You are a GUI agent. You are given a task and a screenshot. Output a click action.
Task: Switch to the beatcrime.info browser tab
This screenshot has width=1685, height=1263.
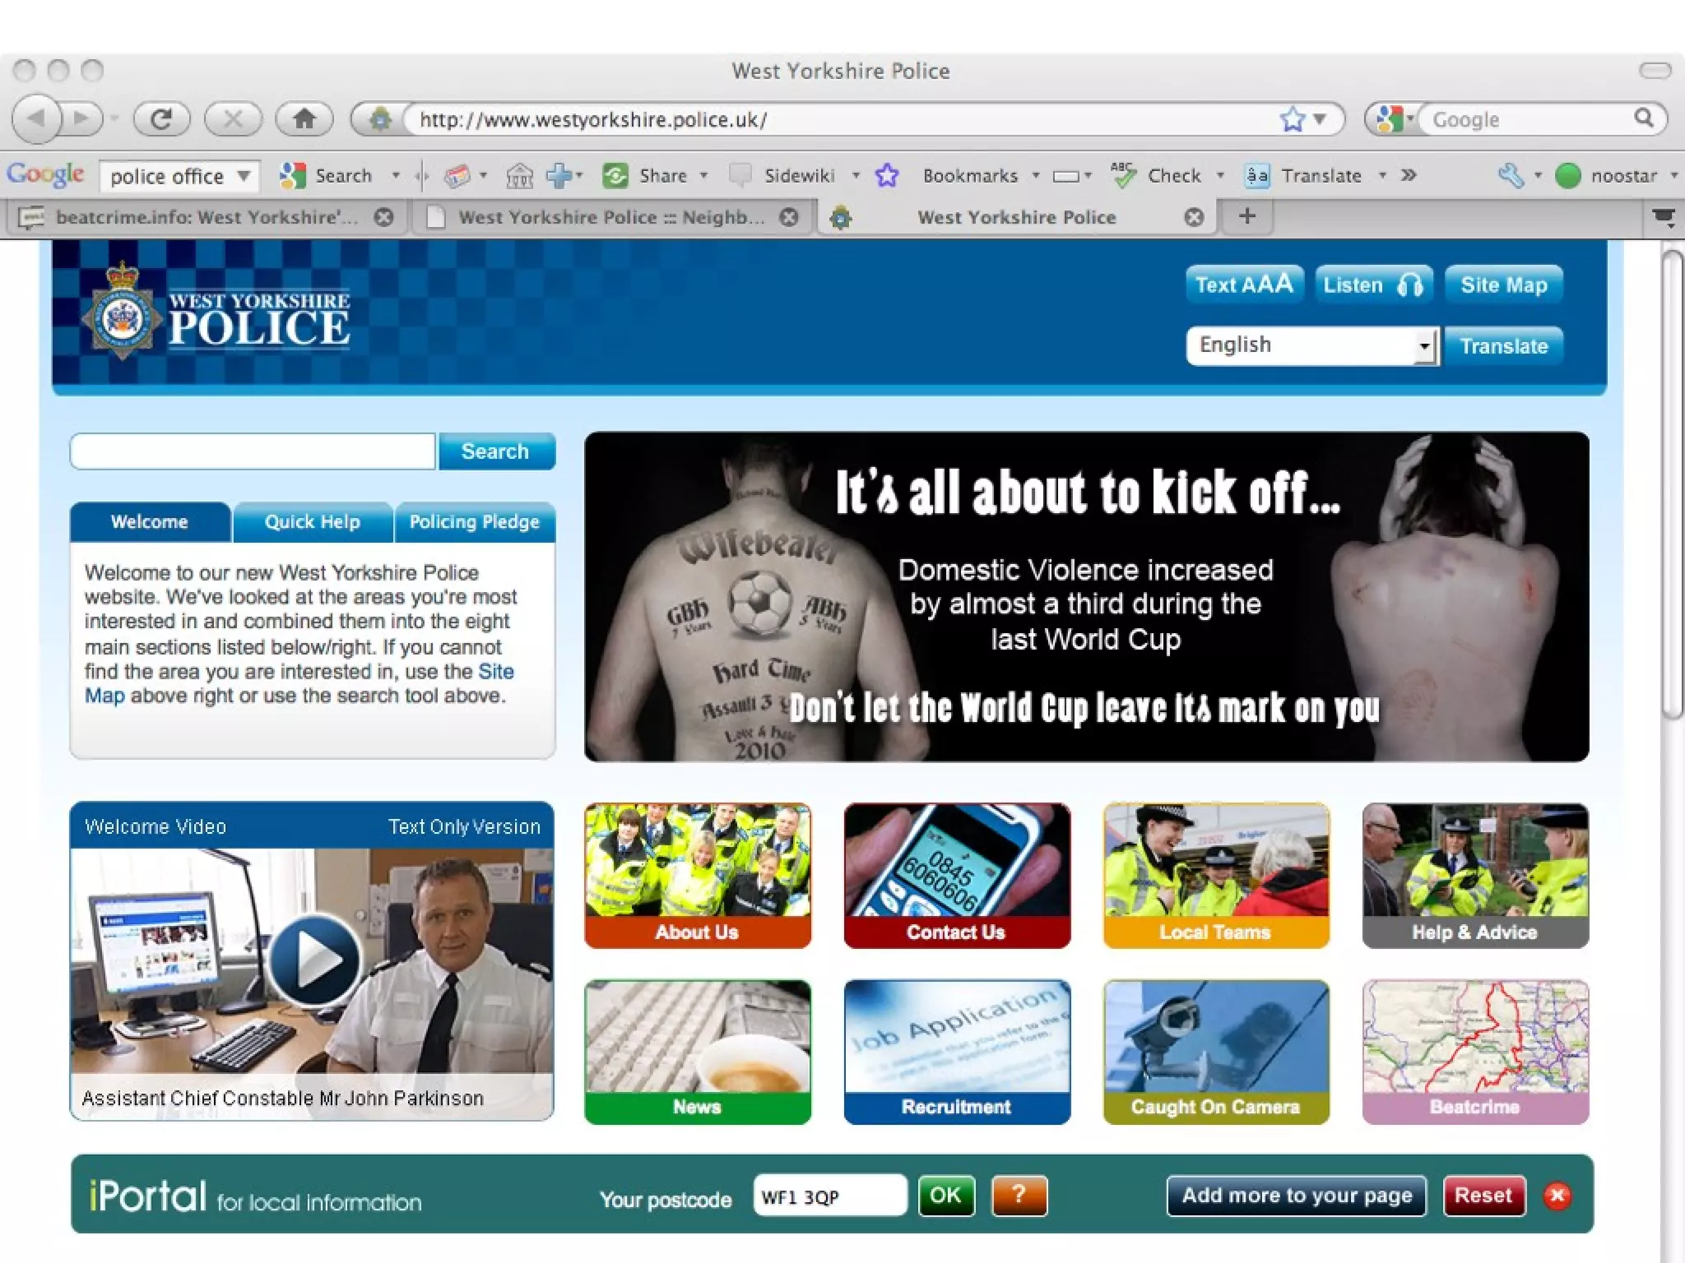click(x=206, y=217)
